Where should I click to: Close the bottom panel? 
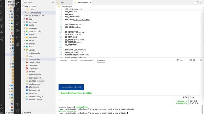201,60
